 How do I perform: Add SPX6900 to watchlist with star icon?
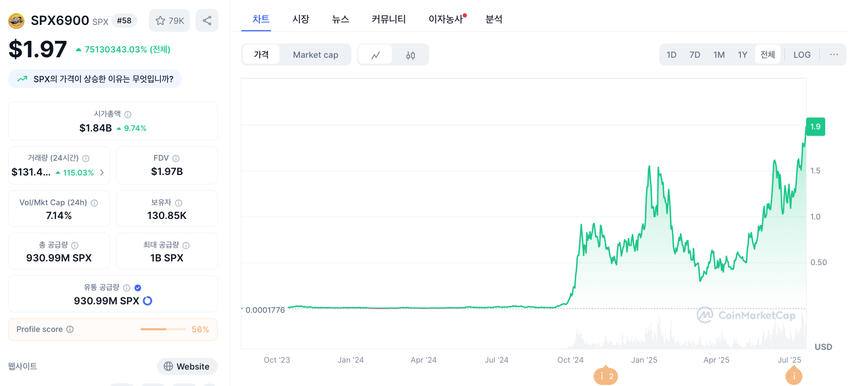point(169,21)
